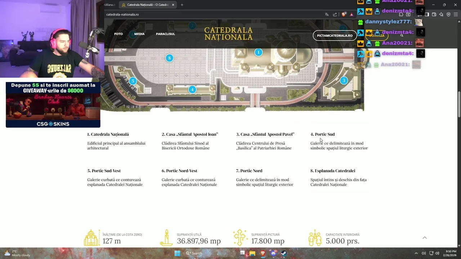
Task: Open a new browser tab
Action: [x=182, y=5]
